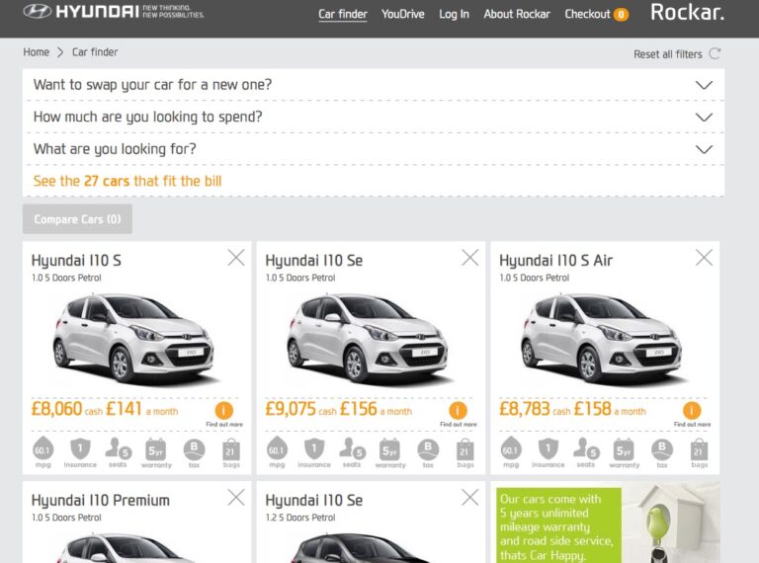Click 'Find out more' on £9,075 I10 Se

click(x=459, y=424)
